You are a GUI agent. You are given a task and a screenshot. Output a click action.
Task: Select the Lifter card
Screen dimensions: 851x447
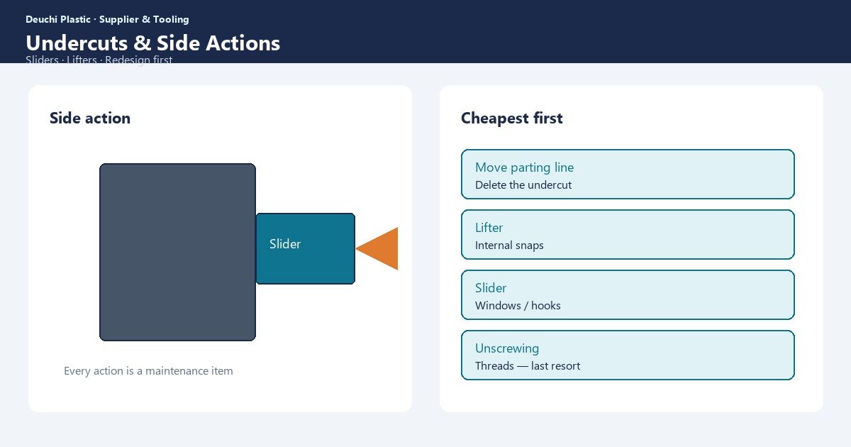tap(628, 234)
